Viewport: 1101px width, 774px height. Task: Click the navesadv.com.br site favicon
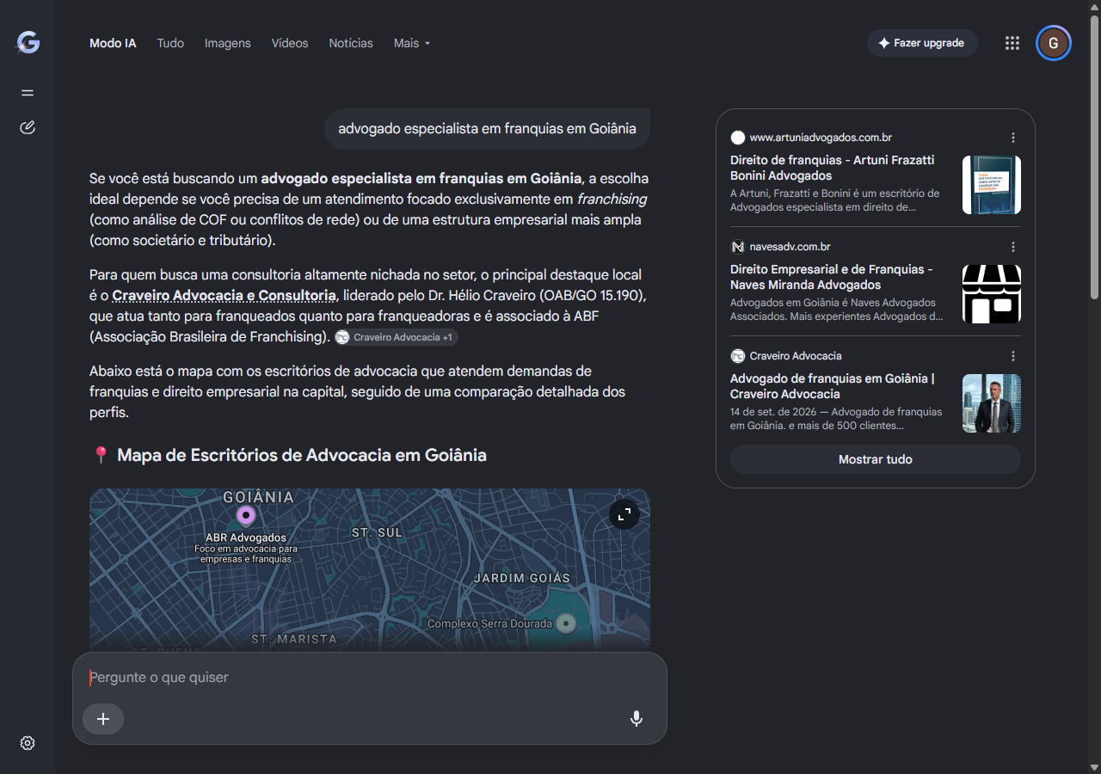pyautogui.click(x=737, y=247)
